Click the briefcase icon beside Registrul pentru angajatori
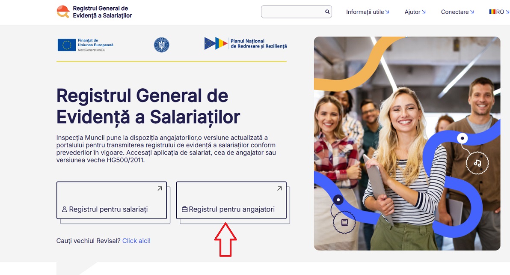This screenshot has height=275, width=510. point(184,209)
